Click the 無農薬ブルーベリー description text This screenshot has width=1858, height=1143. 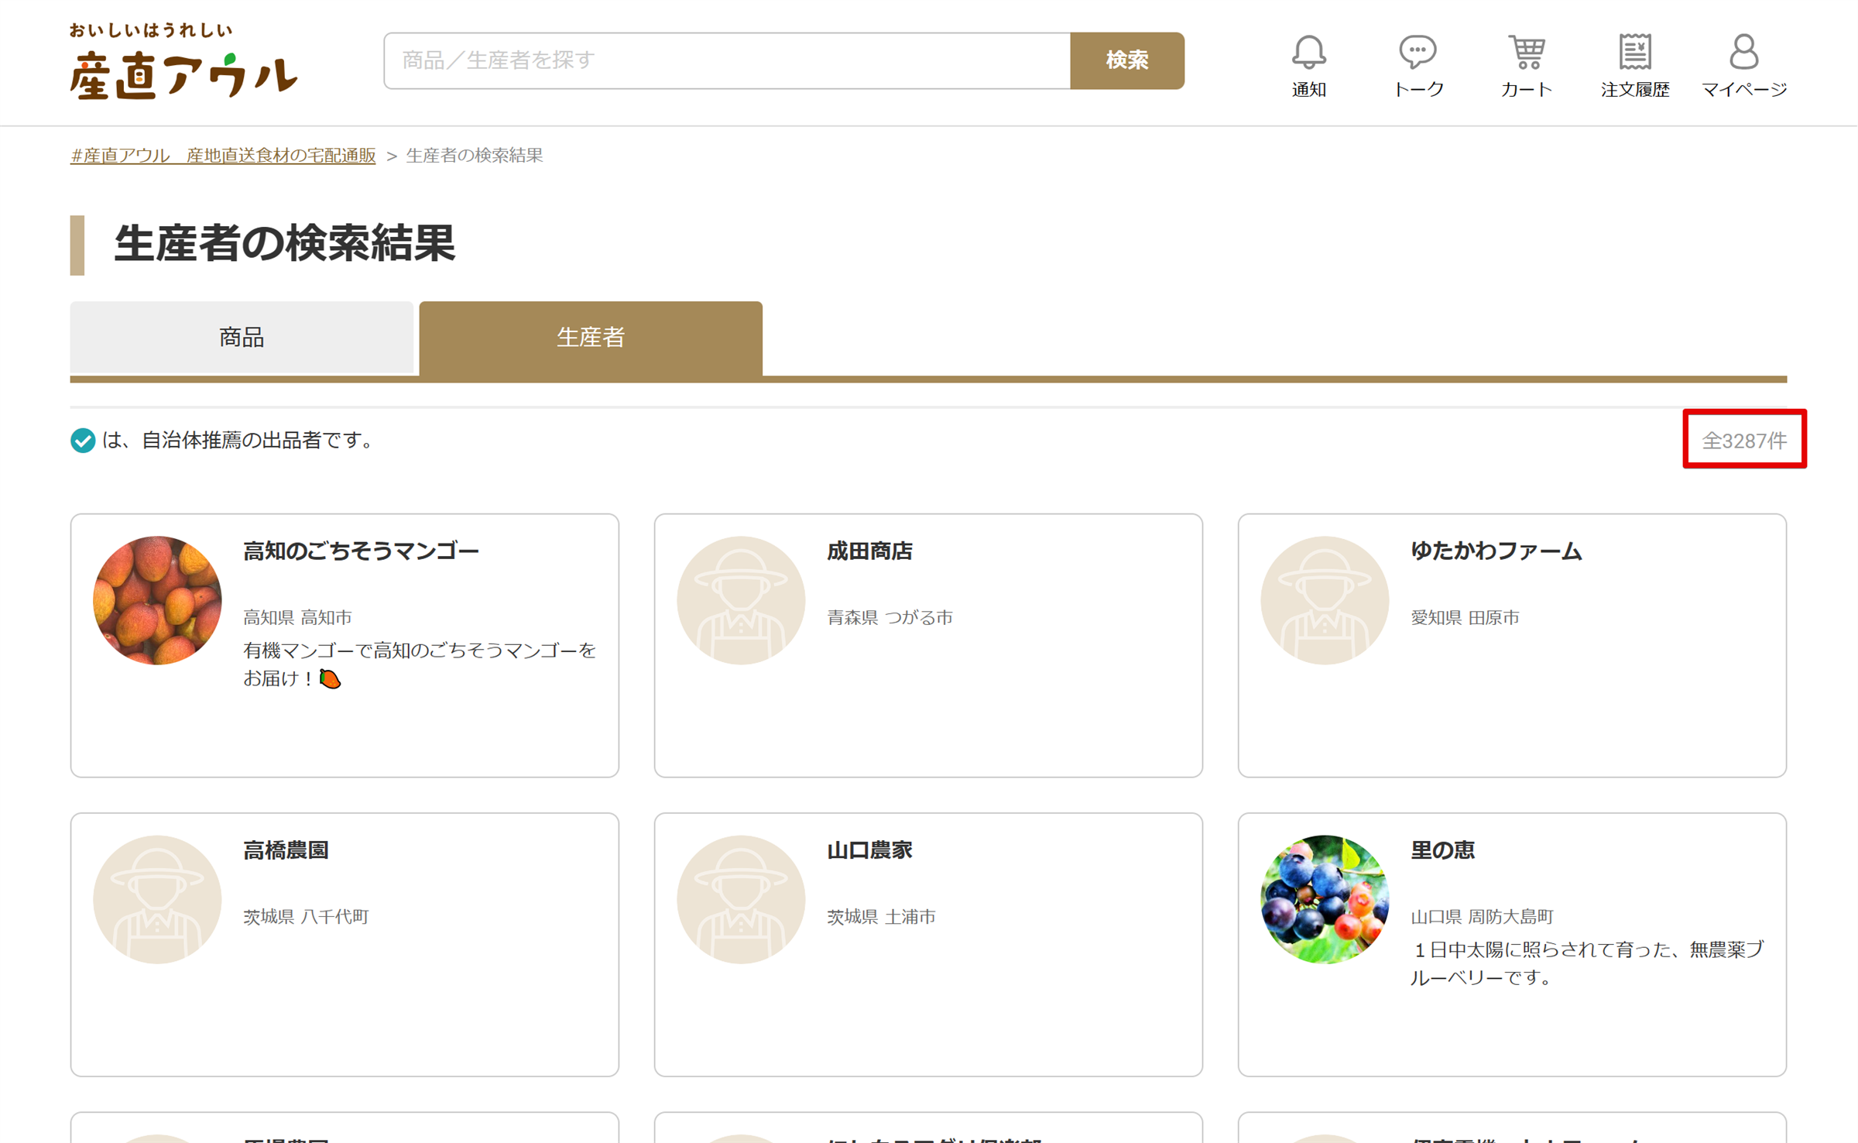click(x=1587, y=963)
